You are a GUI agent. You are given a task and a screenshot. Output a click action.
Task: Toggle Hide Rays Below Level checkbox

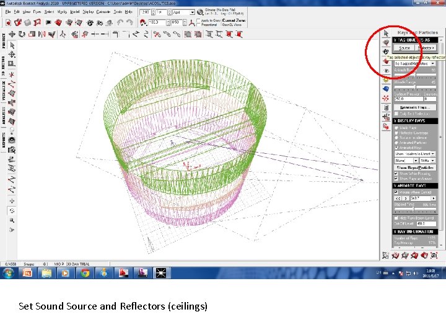pyautogui.click(x=396, y=218)
